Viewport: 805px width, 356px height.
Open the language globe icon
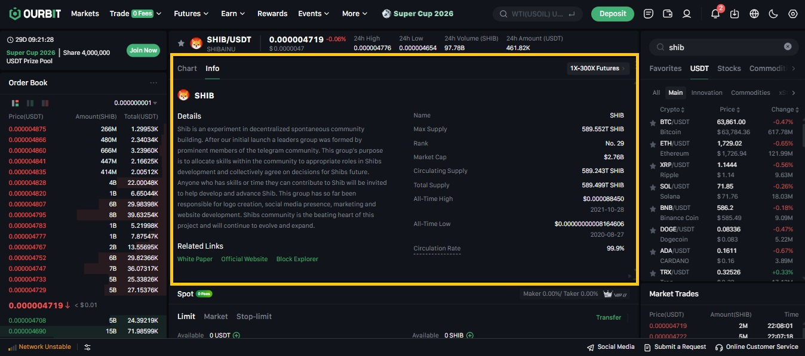pyautogui.click(x=754, y=13)
